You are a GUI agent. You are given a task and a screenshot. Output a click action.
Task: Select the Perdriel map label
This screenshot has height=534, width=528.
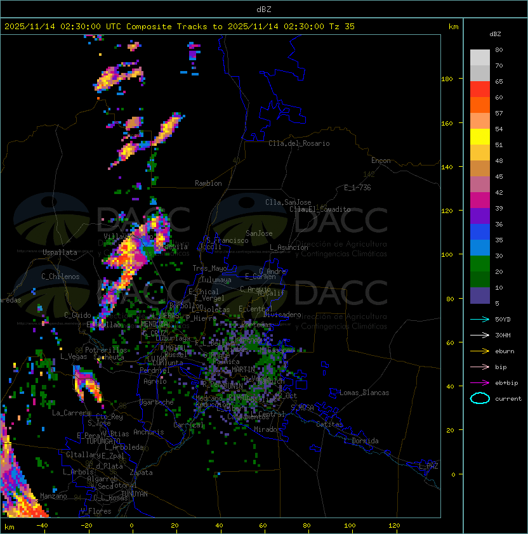155,370
